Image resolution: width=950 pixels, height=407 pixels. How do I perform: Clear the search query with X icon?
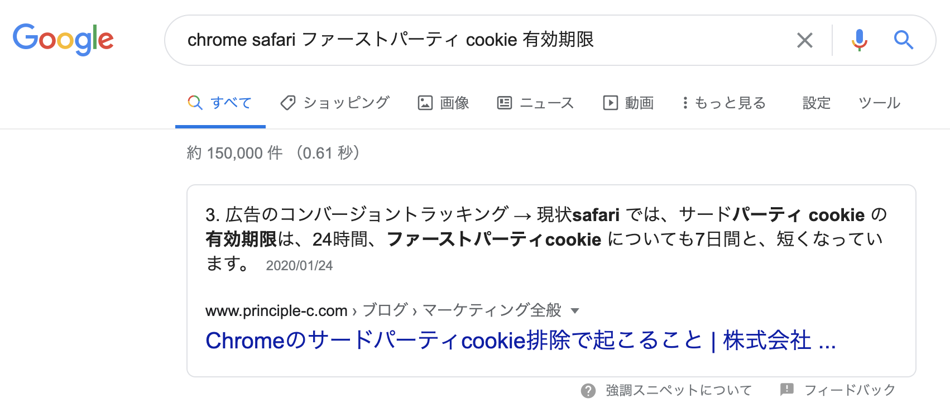804,40
